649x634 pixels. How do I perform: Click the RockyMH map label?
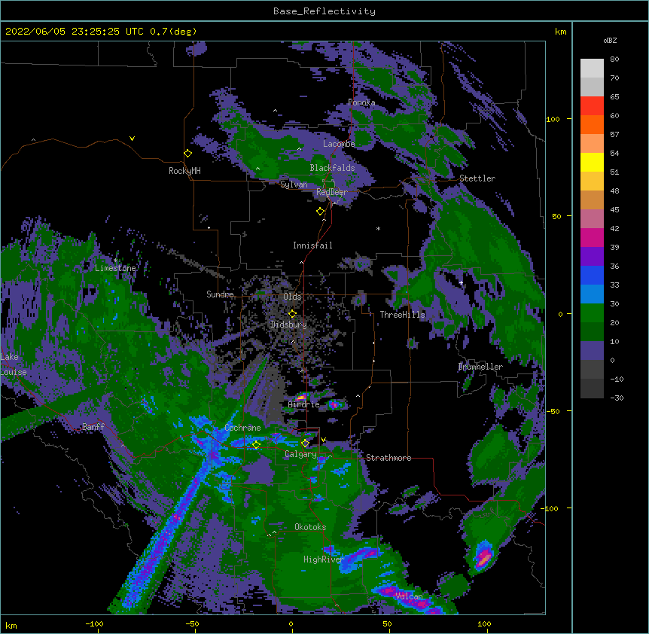pyautogui.click(x=184, y=171)
